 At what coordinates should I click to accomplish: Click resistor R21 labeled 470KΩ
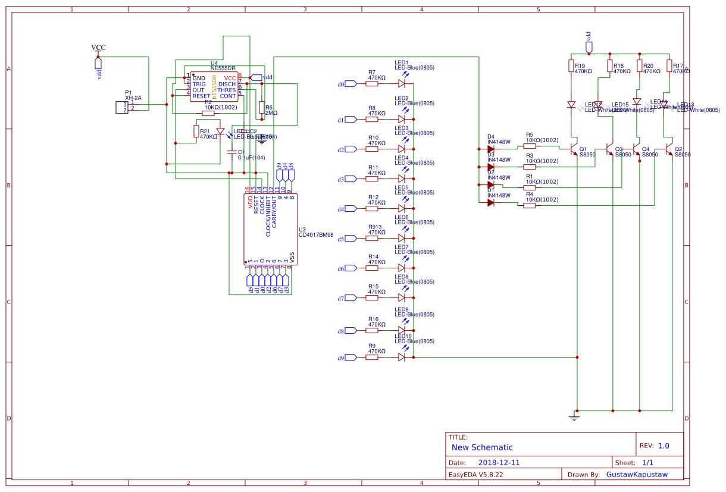(x=197, y=131)
